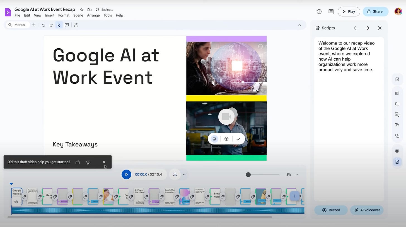
Task: Open the Google Vids home logo
Action: pyautogui.click(x=8, y=12)
